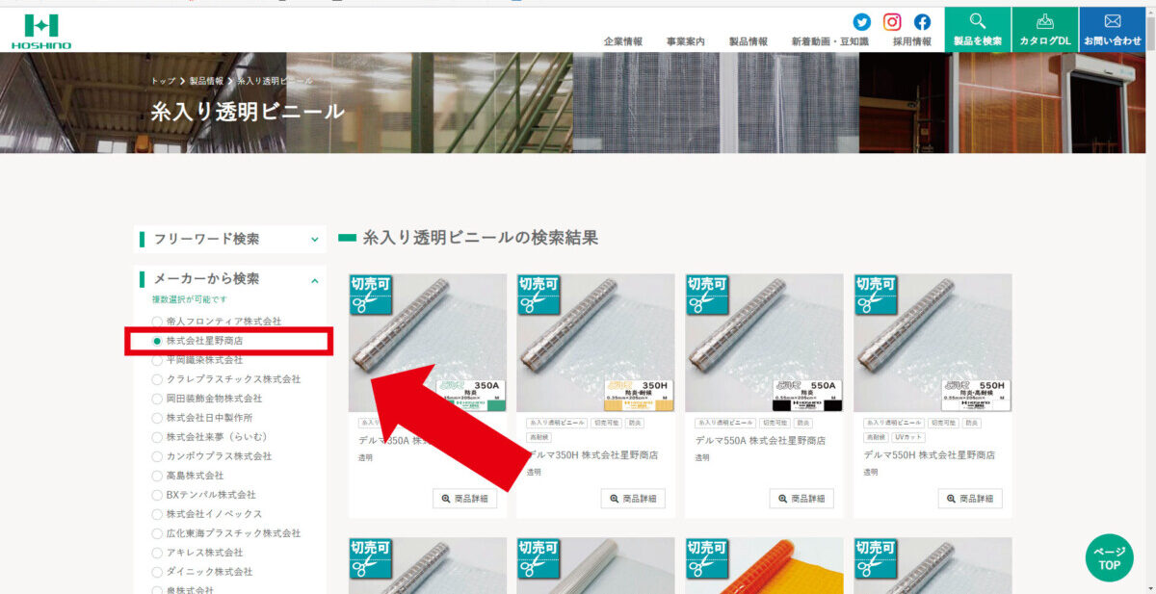Select the BXテンパル株式会社 maker option
The height and width of the screenshot is (594, 1156).
204,494
